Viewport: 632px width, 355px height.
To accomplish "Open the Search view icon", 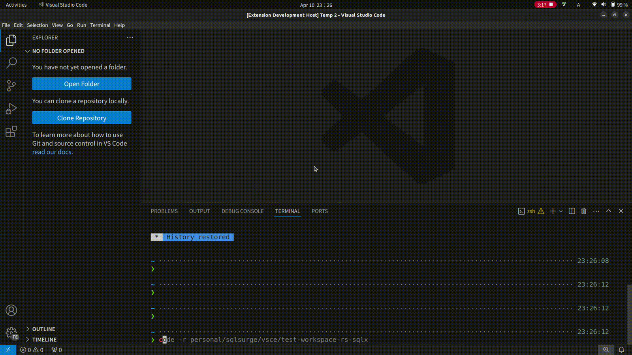I will [11, 63].
